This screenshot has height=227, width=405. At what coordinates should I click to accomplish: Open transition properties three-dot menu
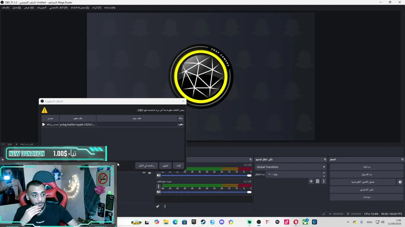pyautogui.click(x=324, y=181)
